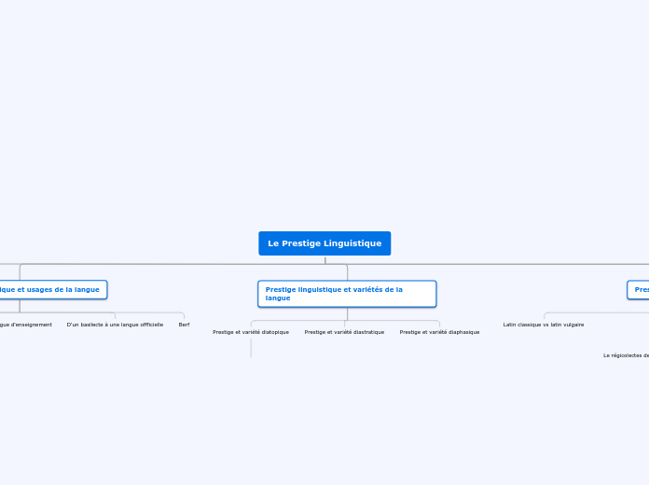Select the root node Le Prestige Linguistique
649x485 pixels.
[324, 243]
